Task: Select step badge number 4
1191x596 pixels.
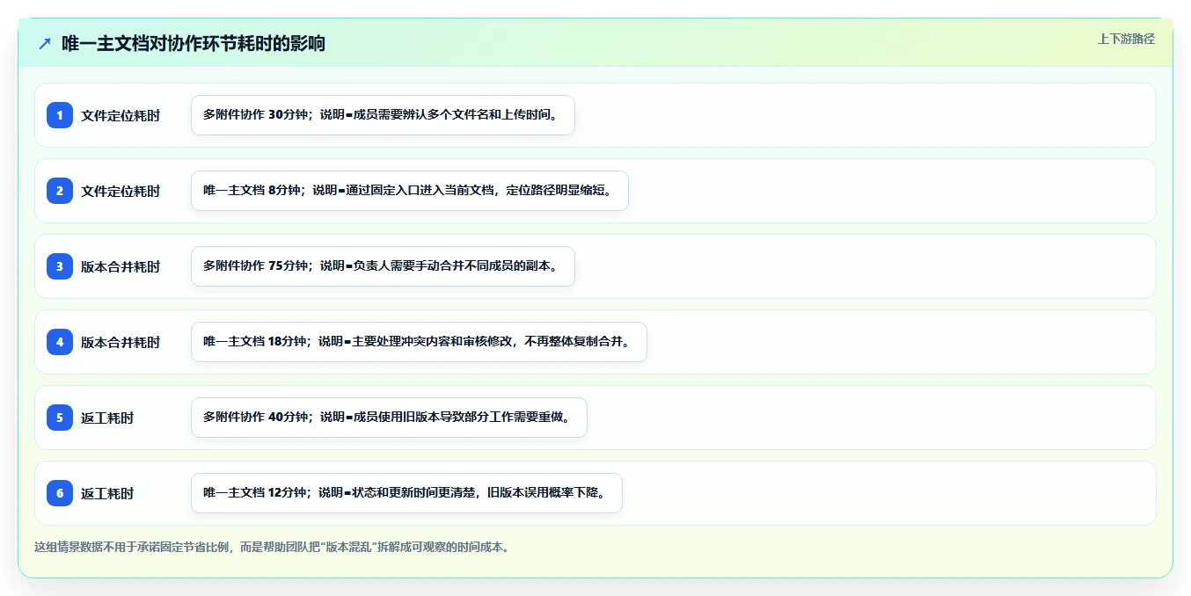Action: click(x=60, y=342)
